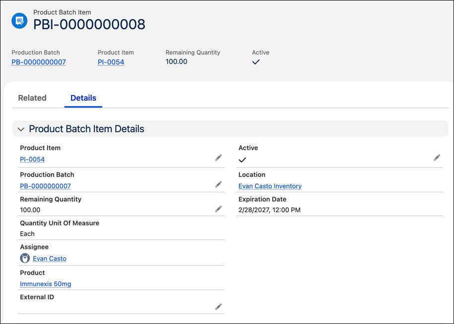This screenshot has height=324, width=454.
Task: Click the Assignee field label
Action: pos(34,247)
